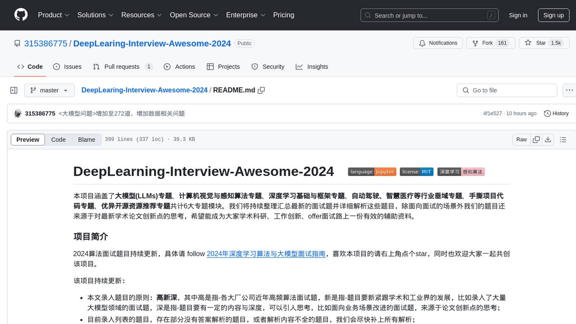Screen dimensions: 576x324
Task: Switch to the Actions tab
Action: (x=179, y=67)
